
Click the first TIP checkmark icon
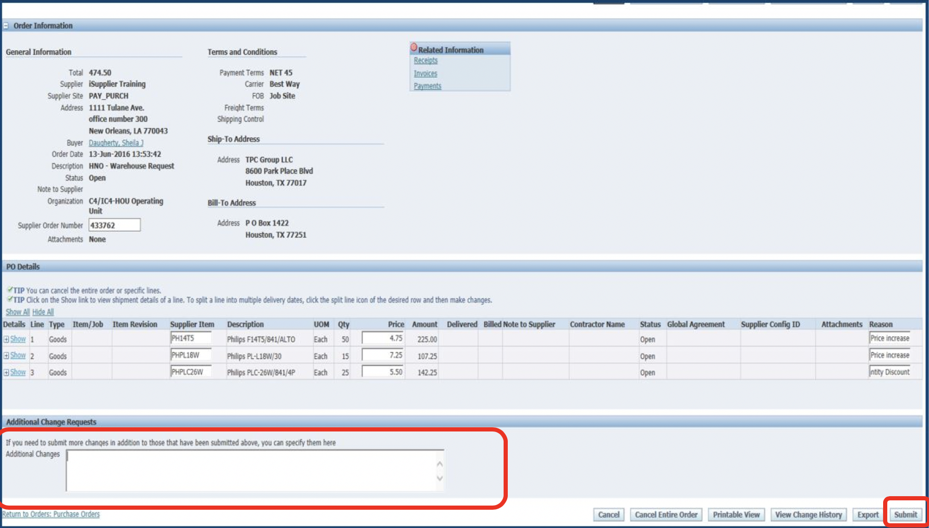(9, 290)
